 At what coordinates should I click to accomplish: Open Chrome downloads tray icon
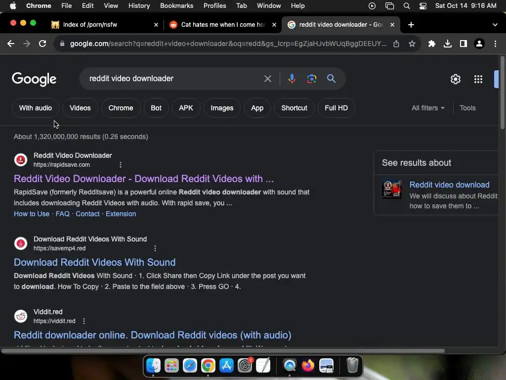coord(448,44)
